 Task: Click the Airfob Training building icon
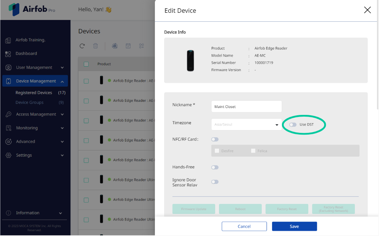point(8,40)
